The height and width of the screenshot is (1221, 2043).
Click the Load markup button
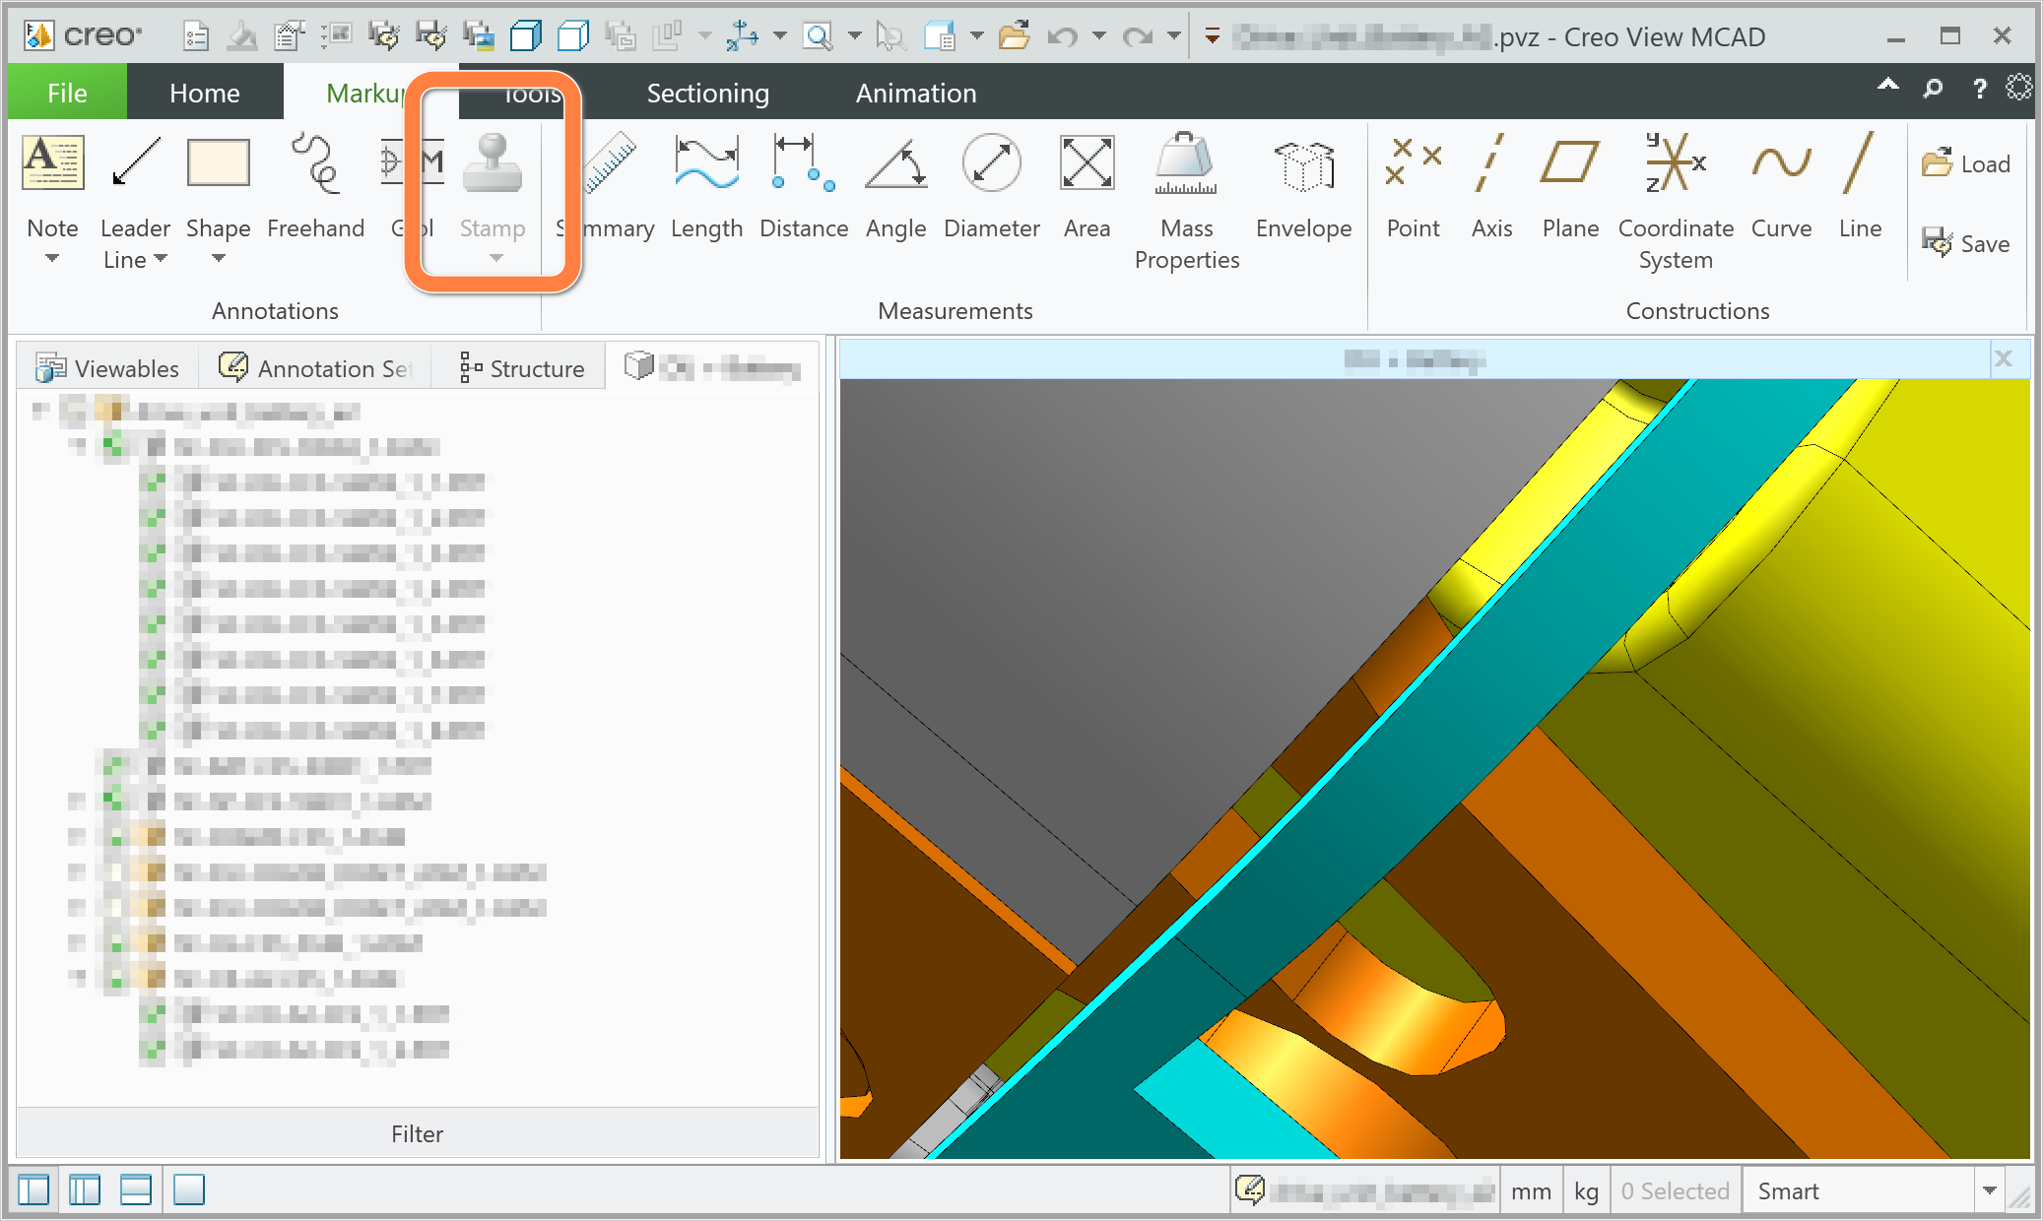click(1966, 163)
